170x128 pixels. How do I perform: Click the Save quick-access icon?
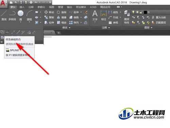coord(21,2)
